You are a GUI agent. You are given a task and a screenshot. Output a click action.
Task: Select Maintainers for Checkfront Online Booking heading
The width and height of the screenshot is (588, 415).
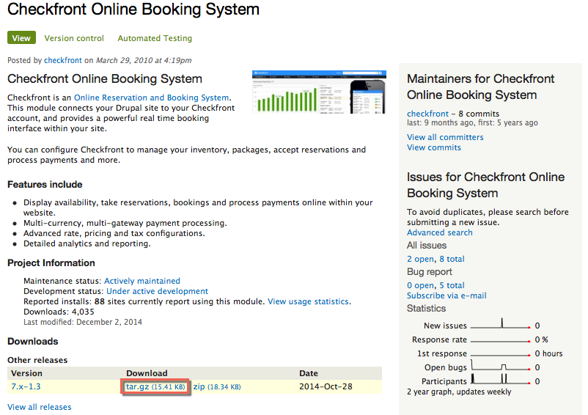480,87
